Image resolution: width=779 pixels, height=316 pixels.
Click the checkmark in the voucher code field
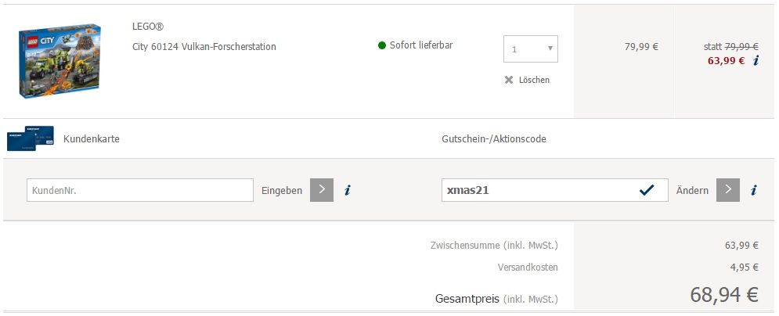[647, 190]
